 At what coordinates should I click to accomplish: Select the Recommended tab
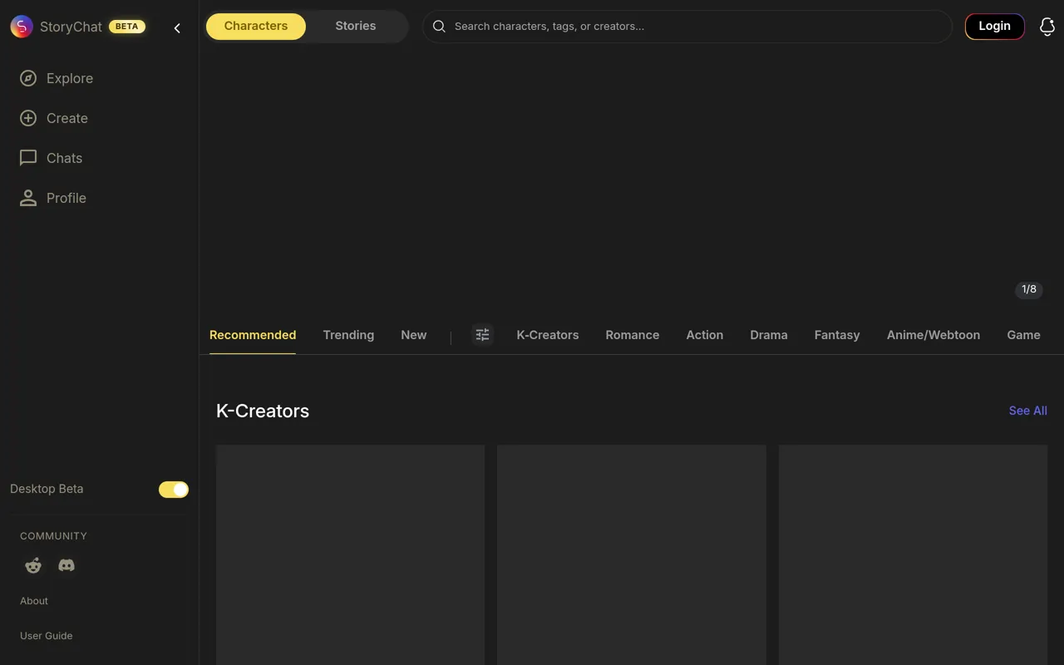(253, 335)
